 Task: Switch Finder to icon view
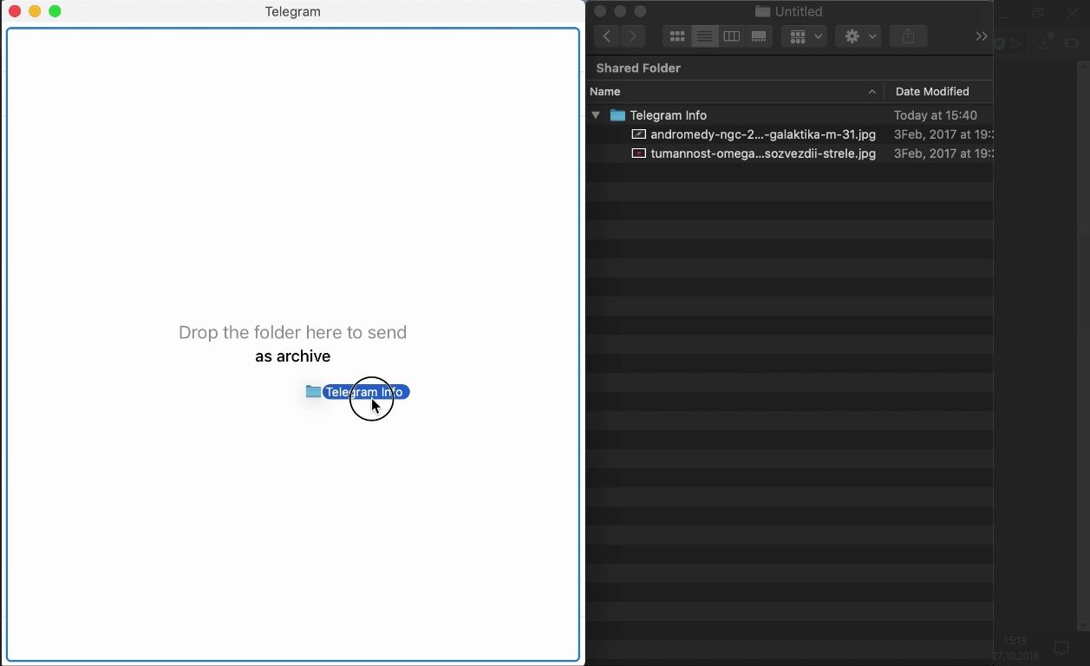point(677,36)
